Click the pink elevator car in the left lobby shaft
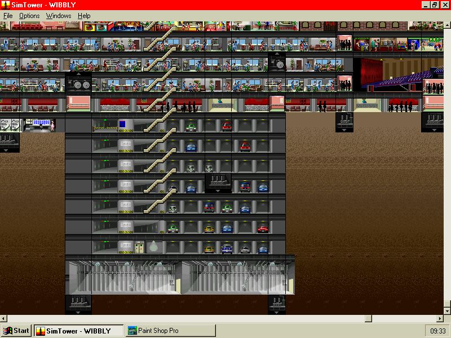The height and width of the screenshot is (338, 451). click(78, 104)
